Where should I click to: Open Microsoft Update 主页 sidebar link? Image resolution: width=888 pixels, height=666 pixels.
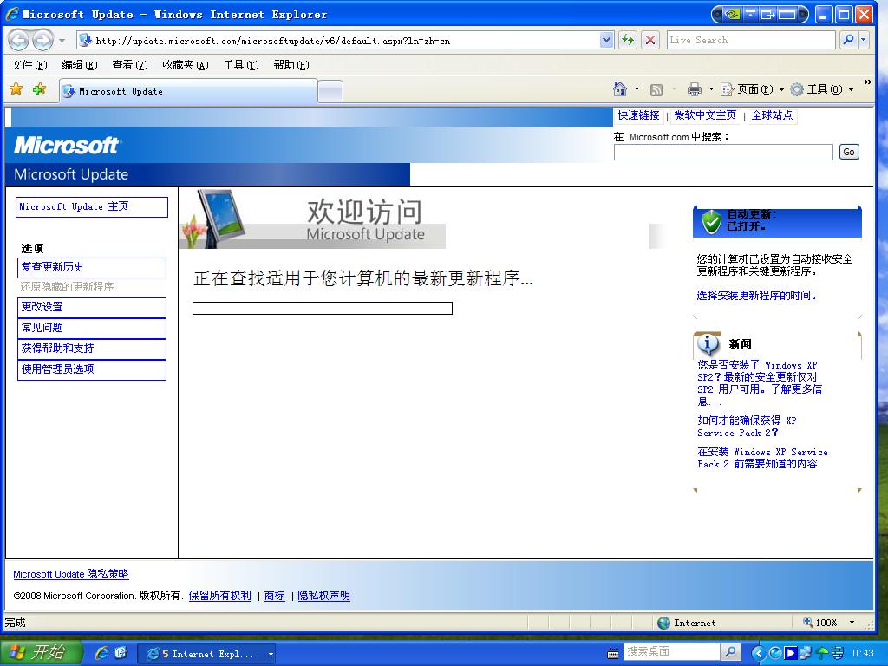coord(92,206)
